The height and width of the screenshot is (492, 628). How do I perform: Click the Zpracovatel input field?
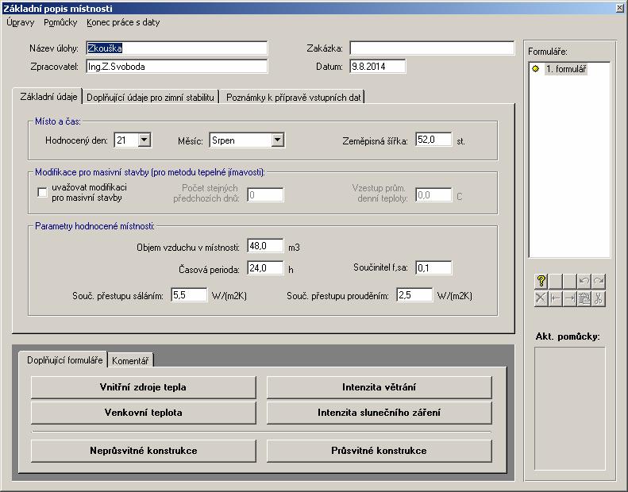(176, 67)
